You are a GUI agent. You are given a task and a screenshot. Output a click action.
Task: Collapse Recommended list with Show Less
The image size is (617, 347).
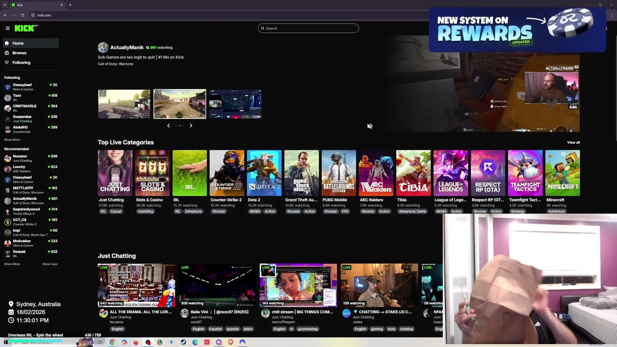[50, 264]
